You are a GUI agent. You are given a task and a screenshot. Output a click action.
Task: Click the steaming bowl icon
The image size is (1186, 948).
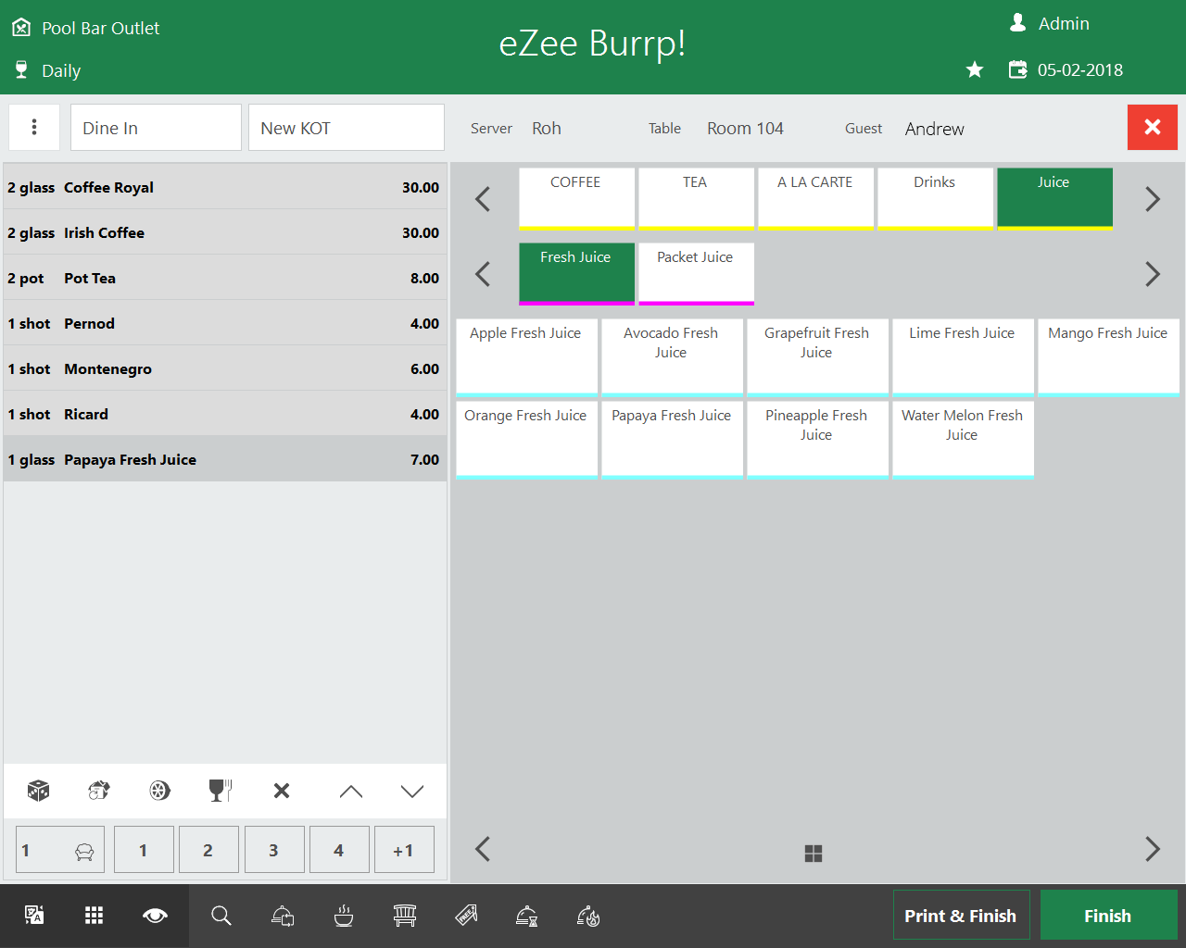pyautogui.click(x=344, y=916)
